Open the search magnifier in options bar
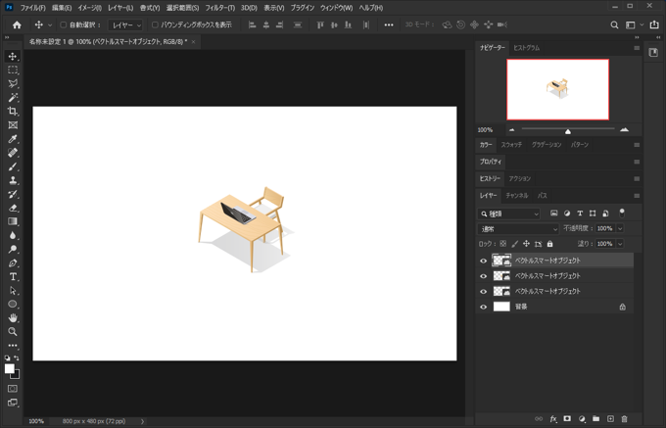The width and height of the screenshot is (666, 428). pyautogui.click(x=614, y=25)
